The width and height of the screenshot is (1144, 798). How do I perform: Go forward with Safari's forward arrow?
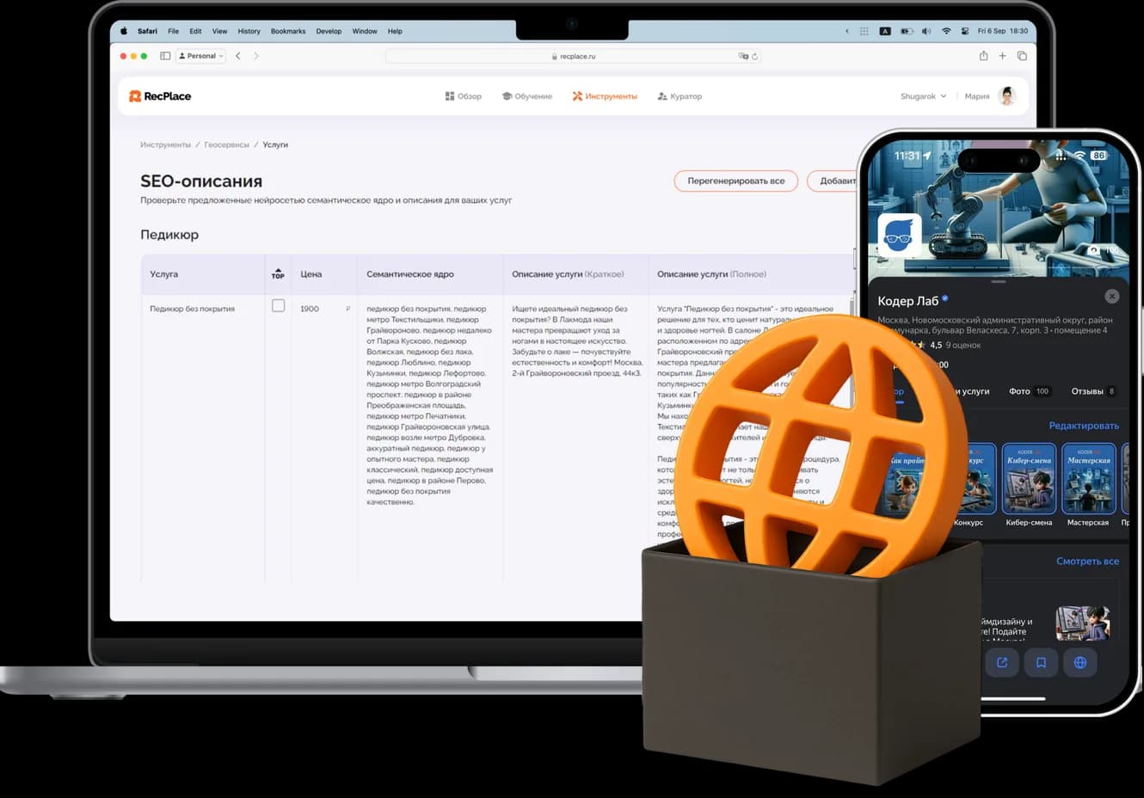coord(256,56)
